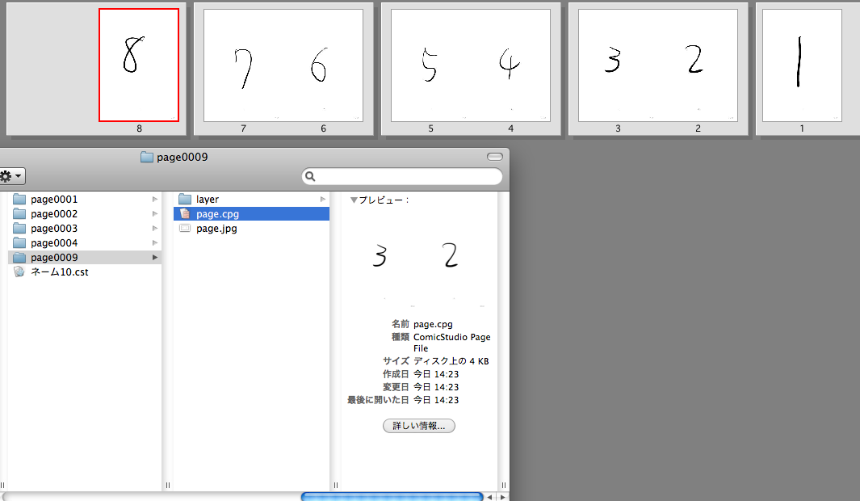
Task: Open the gear action menu dropdown
Action: [x=11, y=176]
